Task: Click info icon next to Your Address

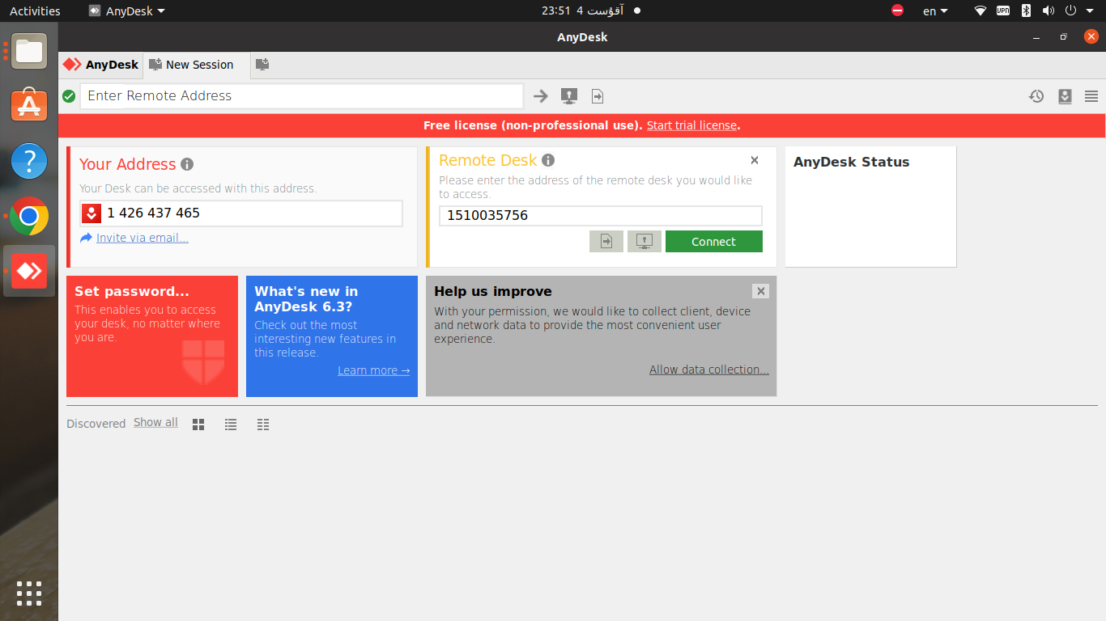Action: (187, 164)
